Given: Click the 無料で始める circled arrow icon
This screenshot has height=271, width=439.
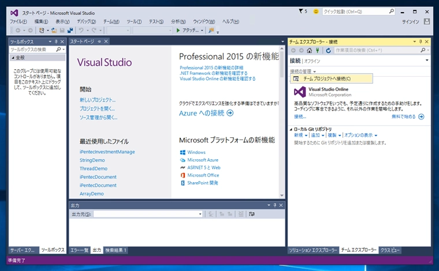Looking at the screenshot, I should pyautogui.click(x=421, y=117).
